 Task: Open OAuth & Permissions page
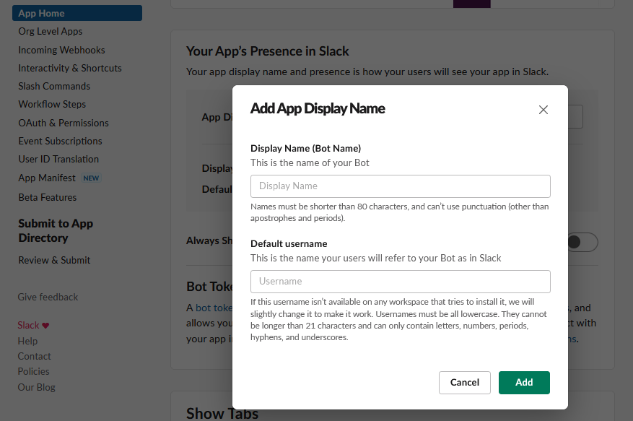tap(64, 123)
